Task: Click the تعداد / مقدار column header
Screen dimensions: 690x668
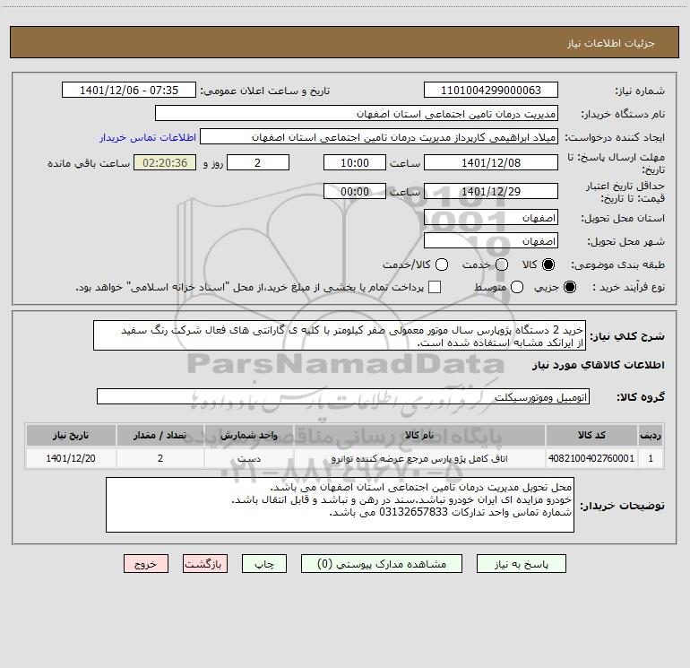Action: click(x=160, y=435)
